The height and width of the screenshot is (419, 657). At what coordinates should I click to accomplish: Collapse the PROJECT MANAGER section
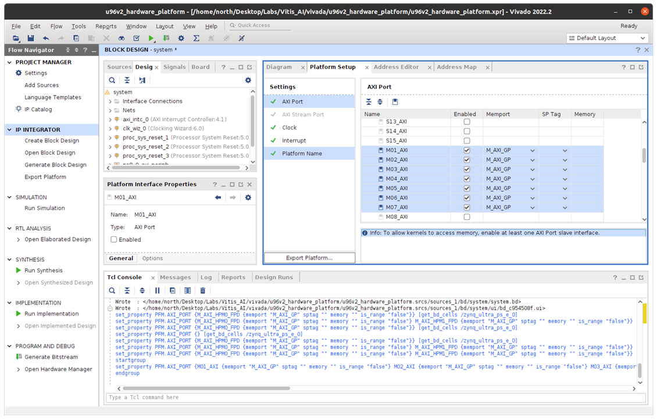click(x=10, y=62)
